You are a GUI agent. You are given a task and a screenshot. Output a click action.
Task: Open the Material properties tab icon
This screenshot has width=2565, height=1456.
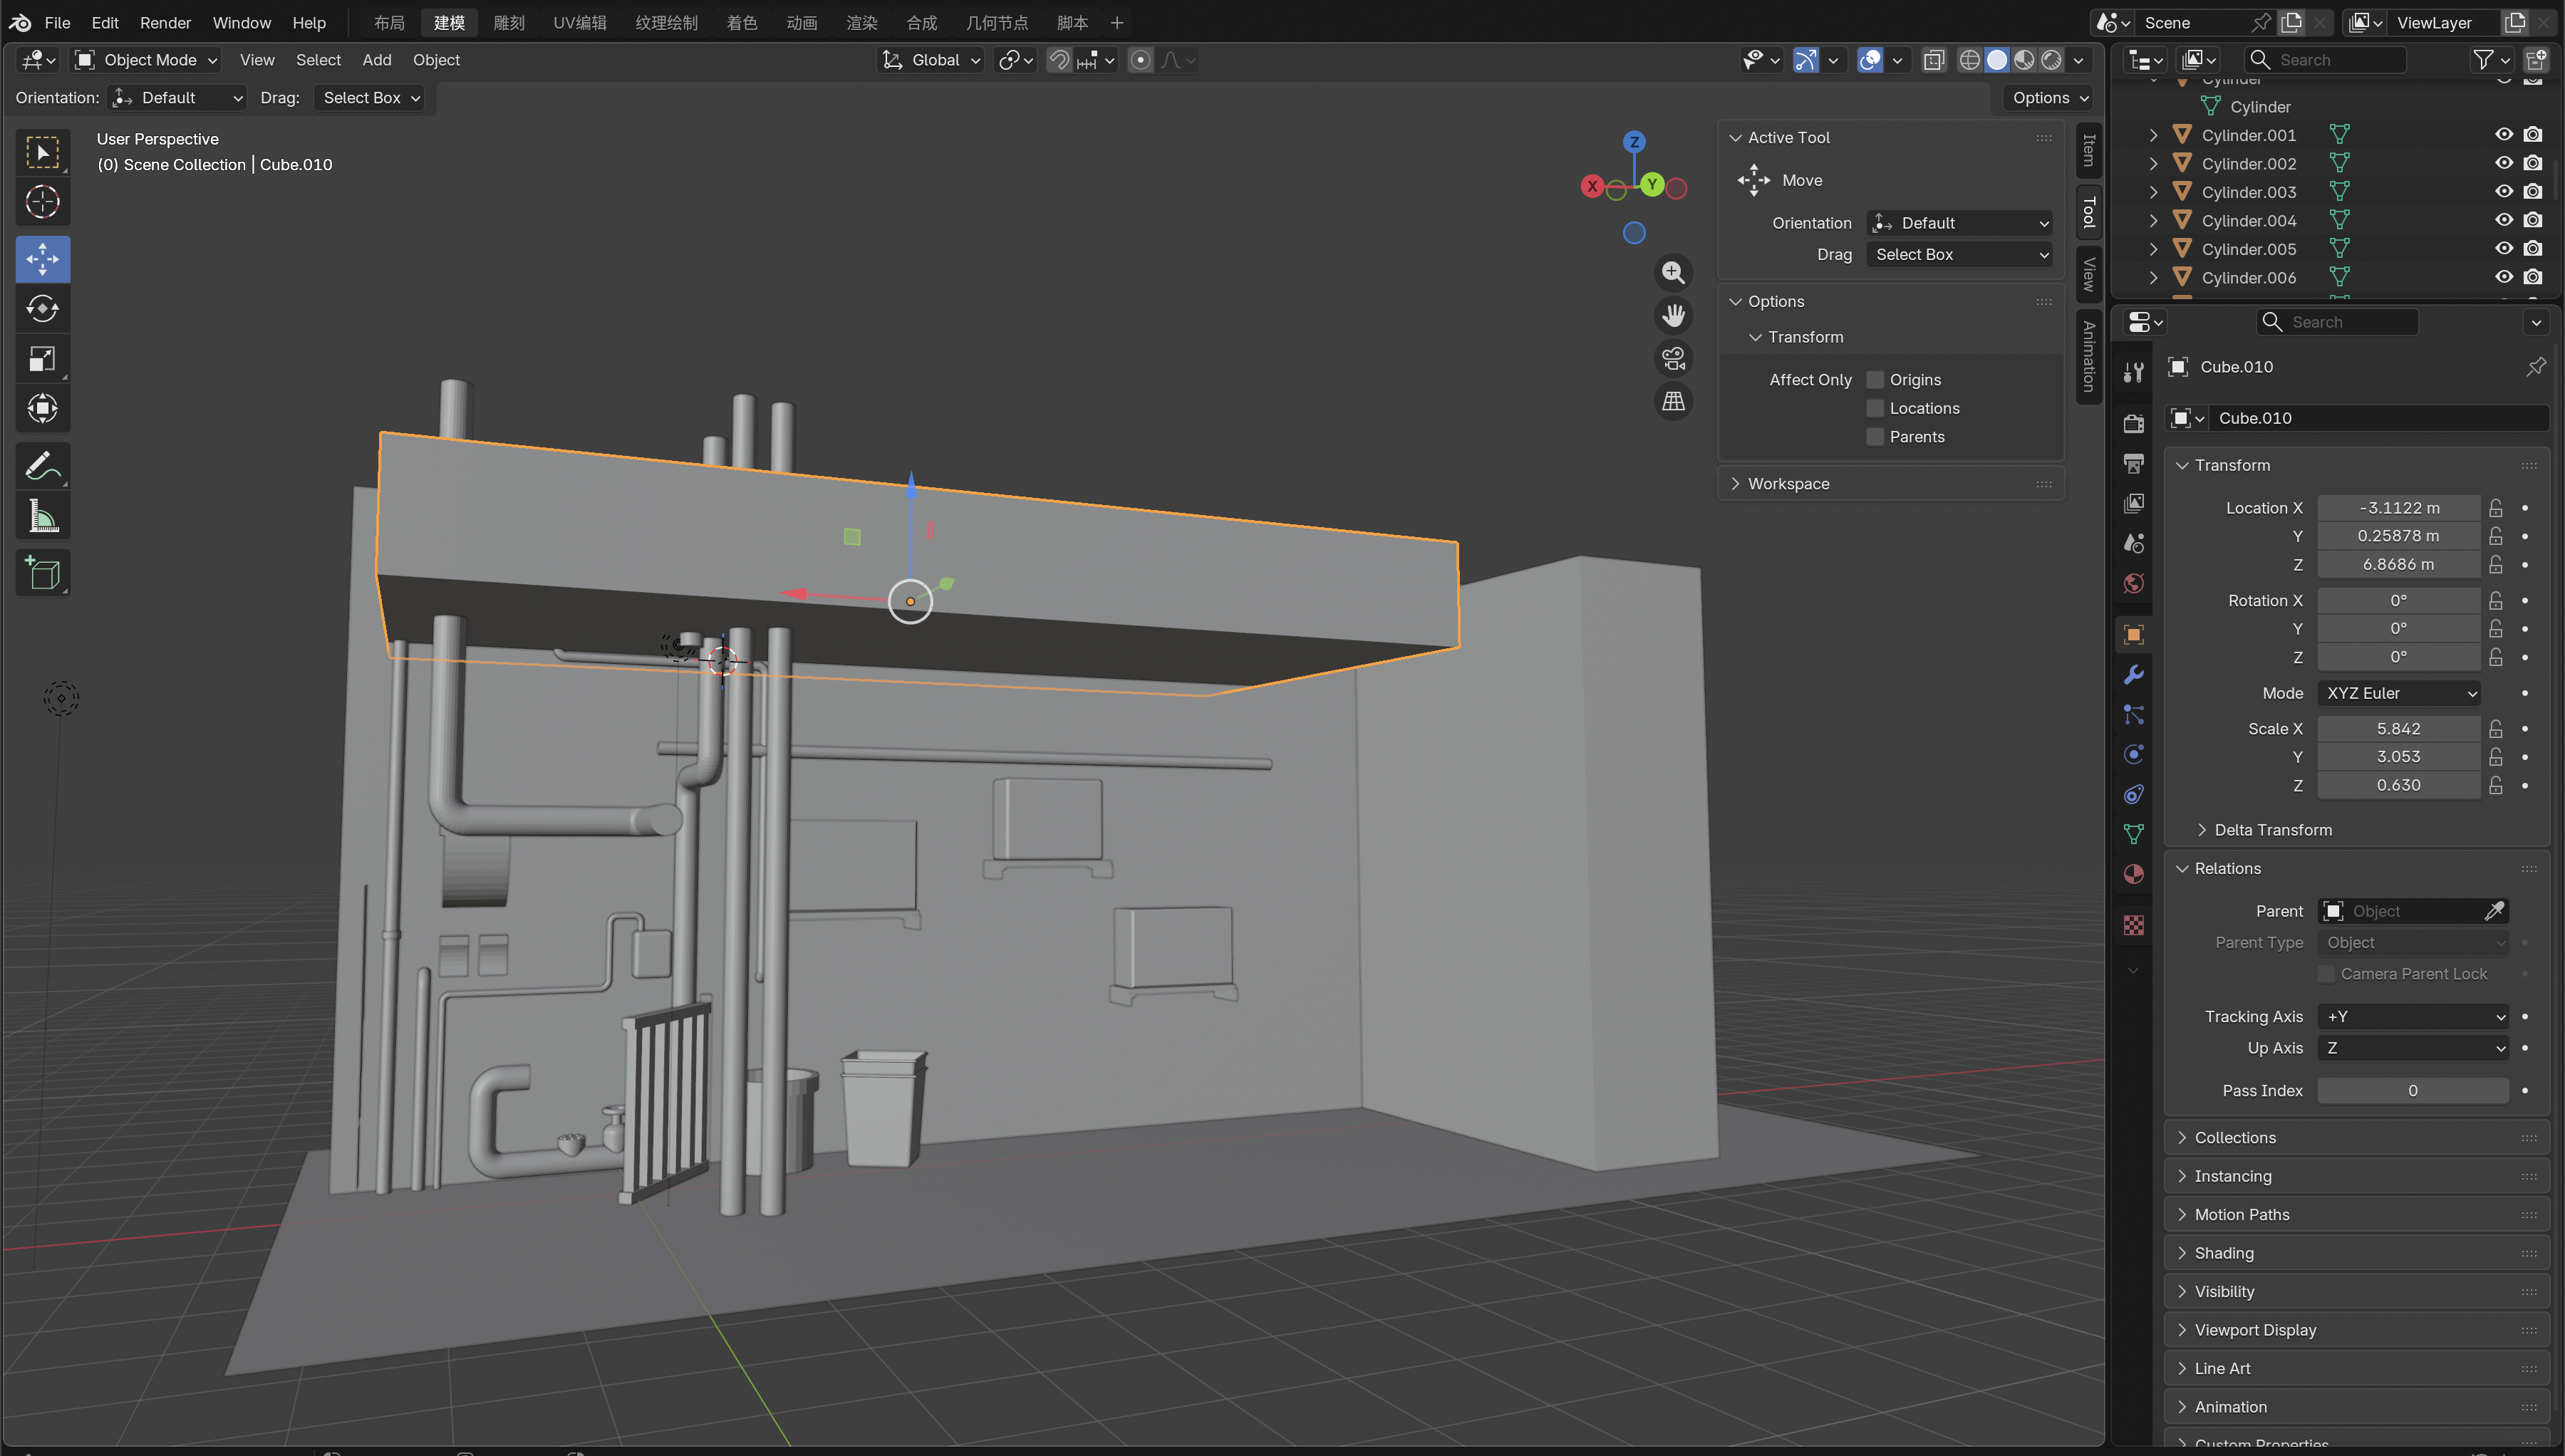[2133, 874]
